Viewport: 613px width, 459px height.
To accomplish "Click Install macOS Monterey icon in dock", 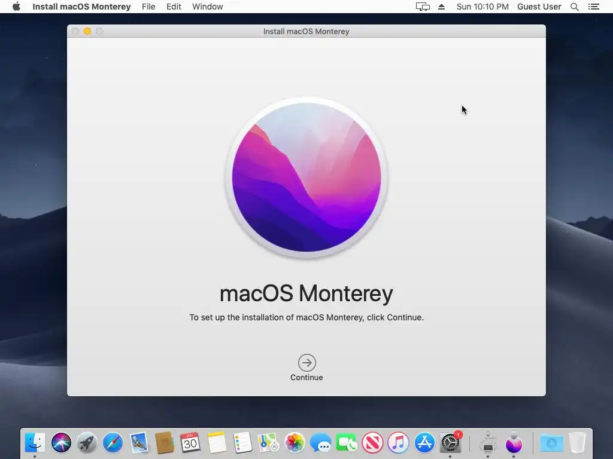I will click(x=514, y=443).
